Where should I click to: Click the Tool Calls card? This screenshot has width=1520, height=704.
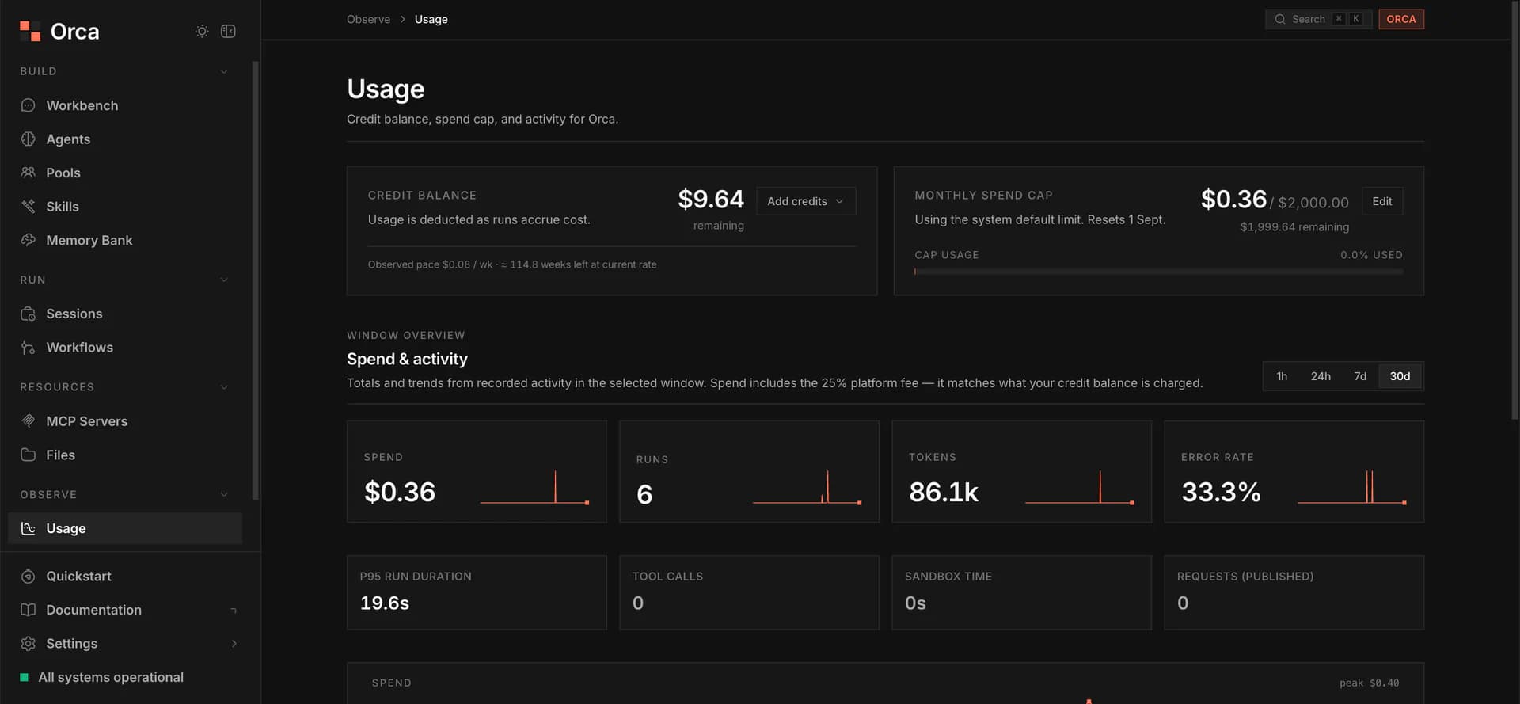[x=749, y=592]
